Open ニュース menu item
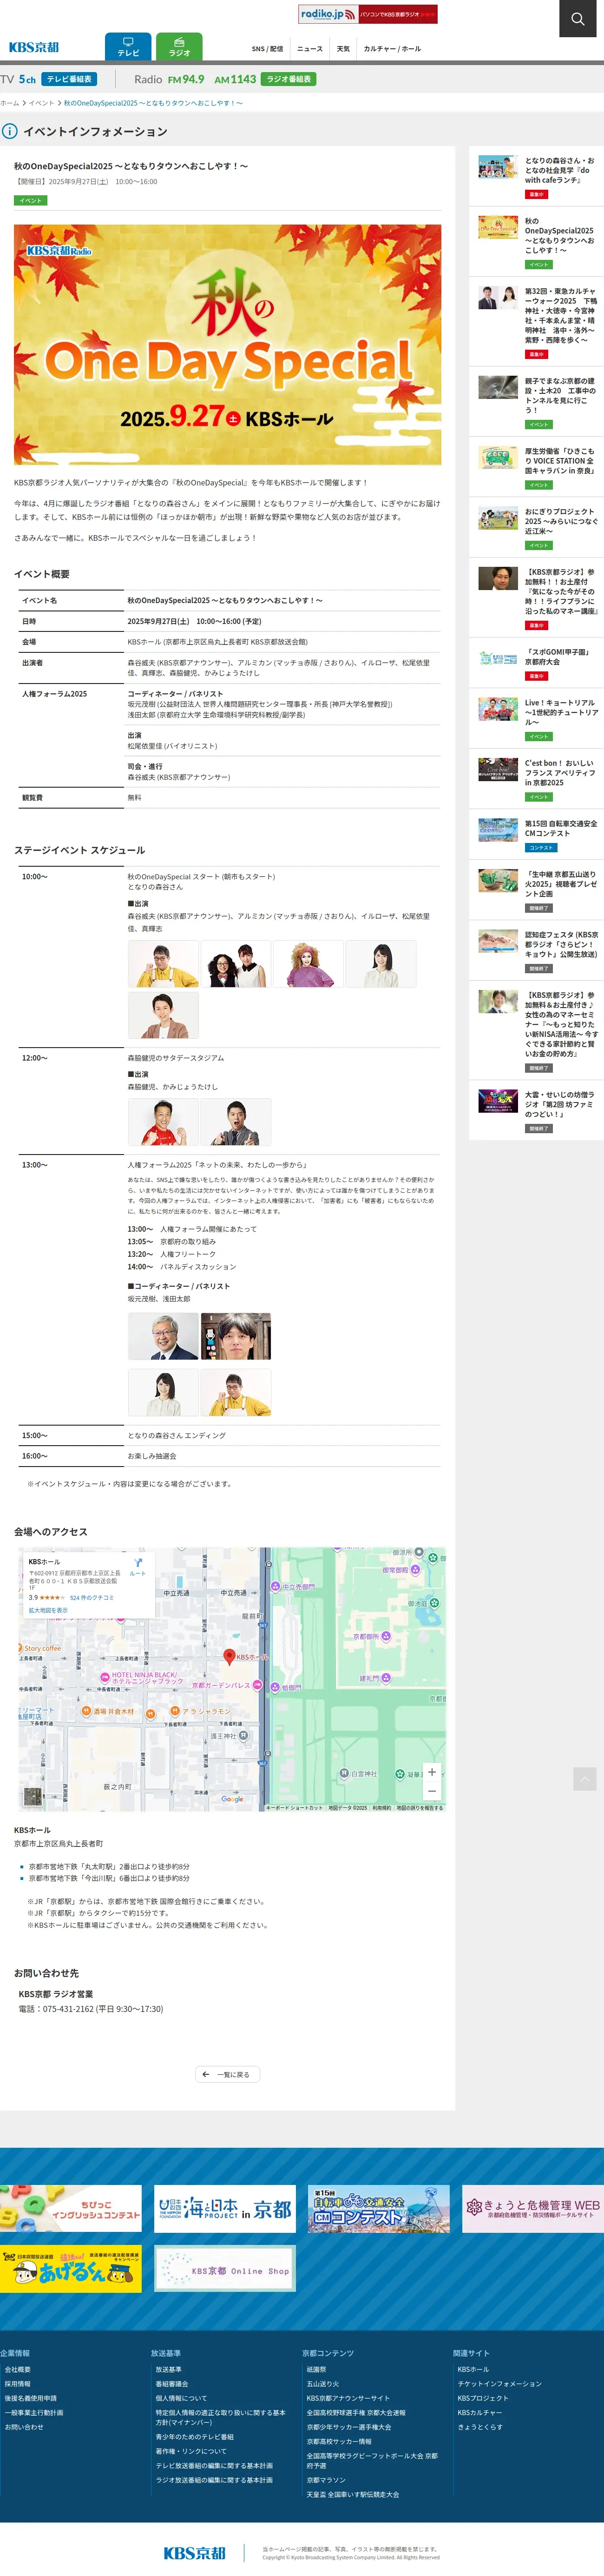The height and width of the screenshot is (2576, 604). [x=310, y=49]
